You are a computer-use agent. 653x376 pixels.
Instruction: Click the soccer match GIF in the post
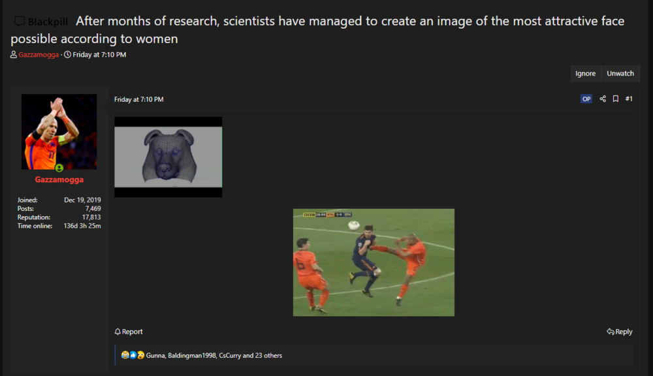click(x=374, y=262)
